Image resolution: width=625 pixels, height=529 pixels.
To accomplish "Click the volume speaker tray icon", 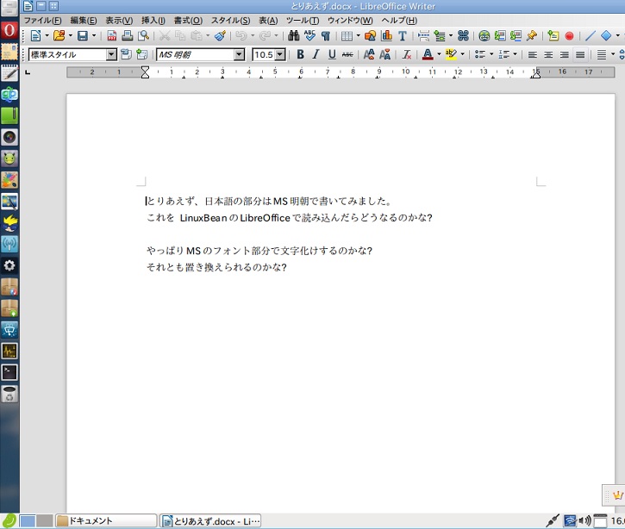I will point(584,520).
